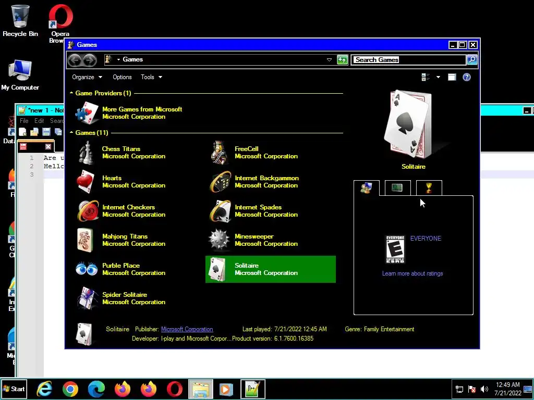Switch to the ratings tab with people icon
The width and height of the screenshot is (534, 400).
[367, 187]
